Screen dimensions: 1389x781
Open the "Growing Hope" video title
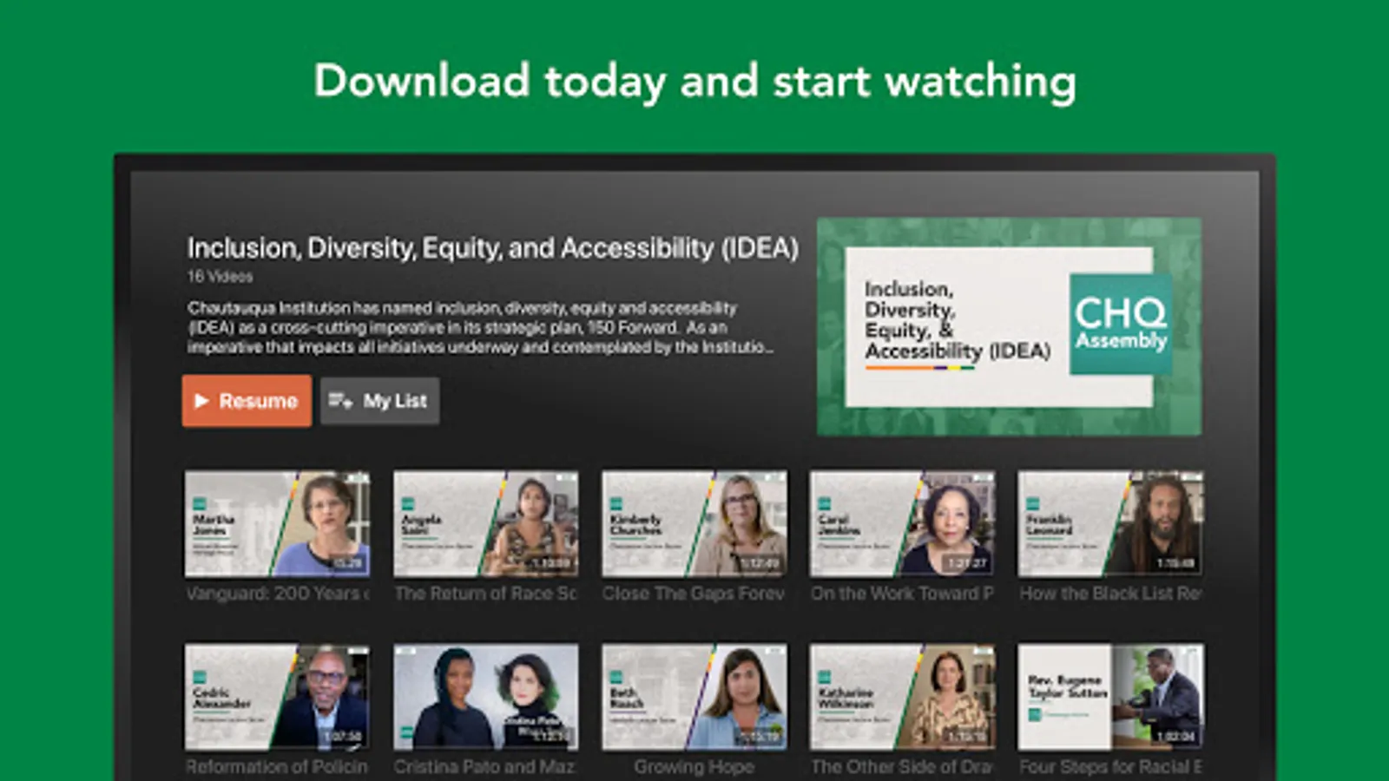click(694, 767)
